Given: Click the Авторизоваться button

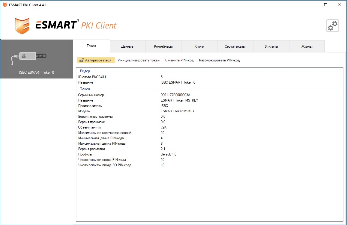Looking at the screenshot, I should click(96, 60).
